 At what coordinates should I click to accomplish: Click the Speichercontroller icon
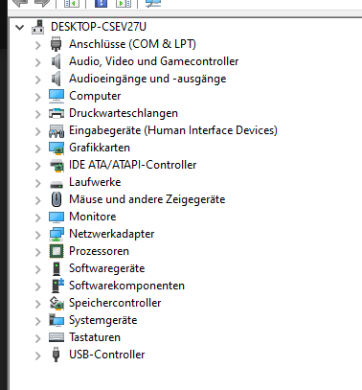[57, 303]
